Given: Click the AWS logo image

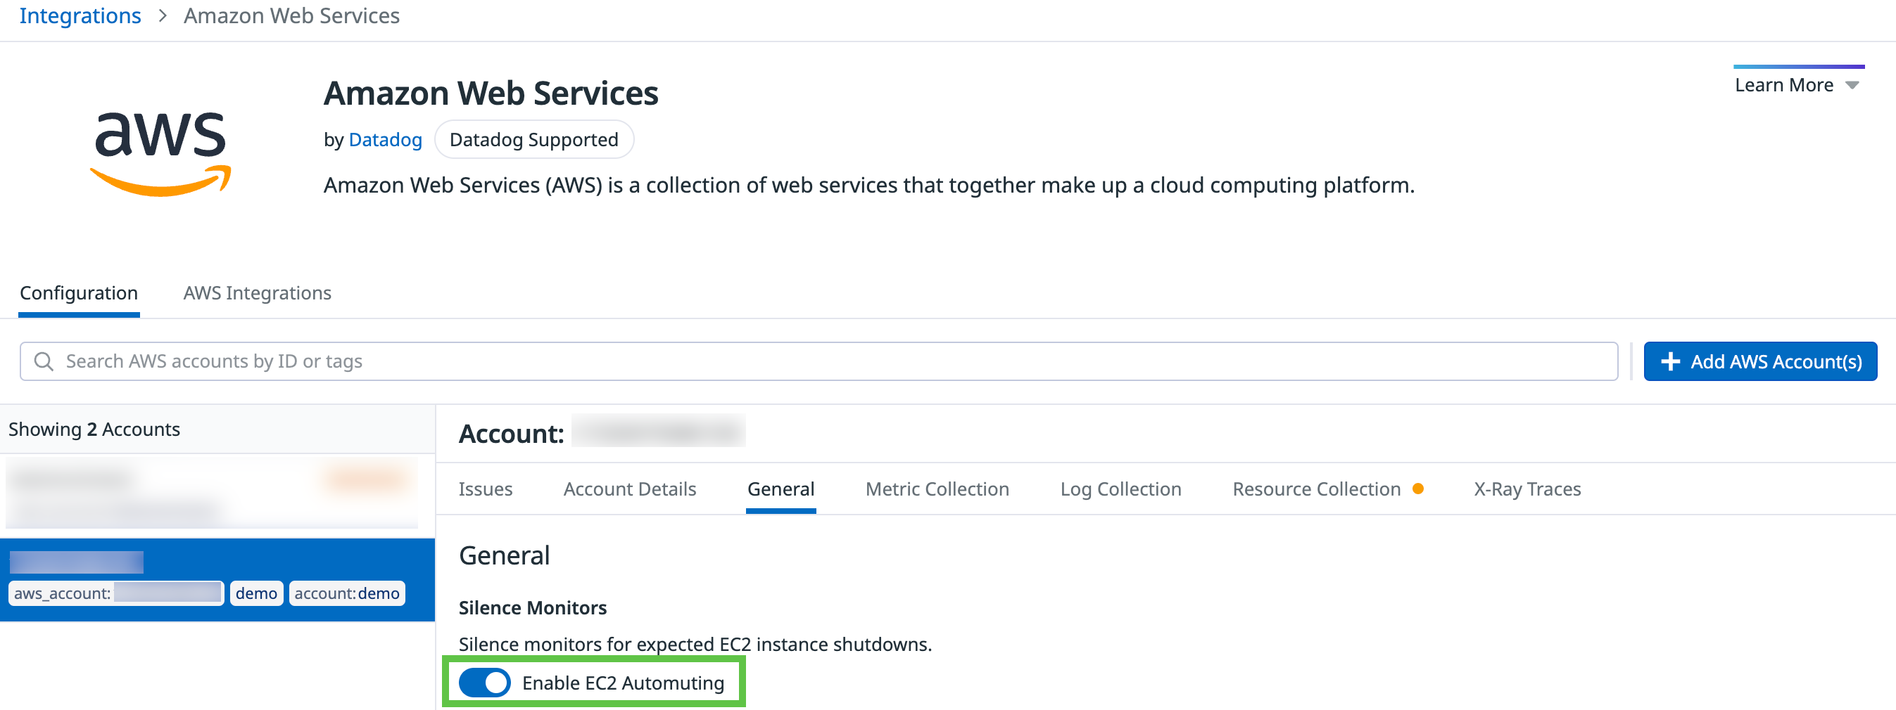Looking at the screenshot, I should click(160, 154).
